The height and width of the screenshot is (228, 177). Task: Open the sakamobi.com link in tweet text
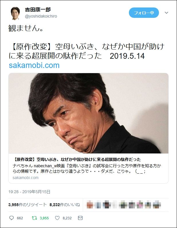point(34,65)
